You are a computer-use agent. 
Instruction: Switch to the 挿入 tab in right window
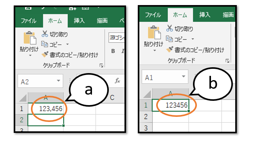205,15
